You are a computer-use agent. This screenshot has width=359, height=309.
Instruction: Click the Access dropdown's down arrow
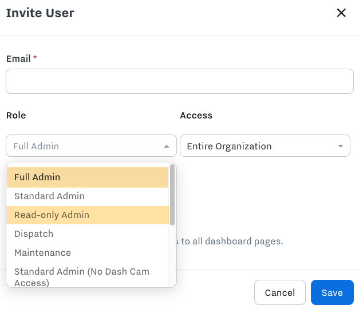(x=341, y=146)
